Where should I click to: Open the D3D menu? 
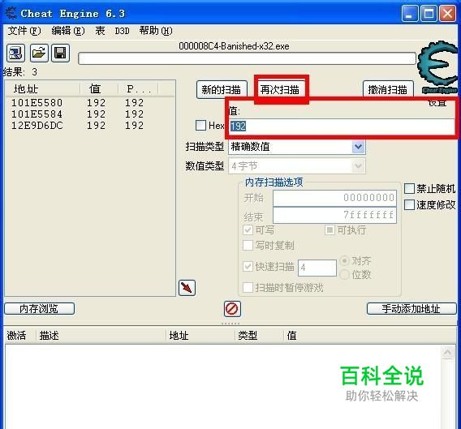pos(122,31)
